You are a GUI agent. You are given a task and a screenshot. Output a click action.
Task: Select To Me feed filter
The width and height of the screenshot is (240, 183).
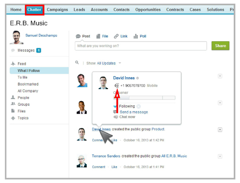(x=22, y=77)
